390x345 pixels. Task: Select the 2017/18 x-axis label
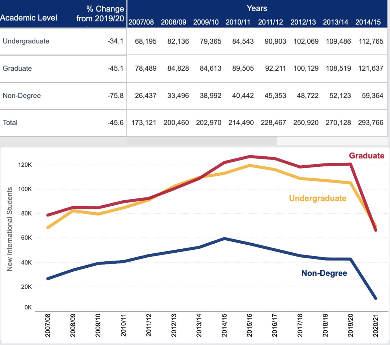point(300,326)
